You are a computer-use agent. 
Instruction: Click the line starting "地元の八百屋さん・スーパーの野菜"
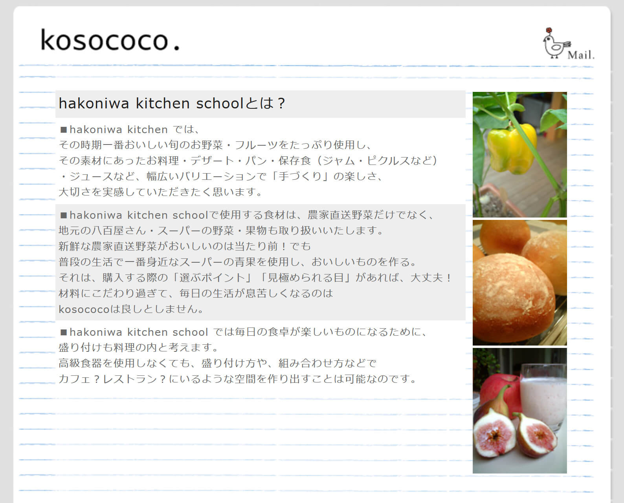tap(221, 230)
